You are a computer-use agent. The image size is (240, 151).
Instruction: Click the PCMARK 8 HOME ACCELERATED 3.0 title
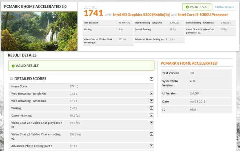[x=35, y=7]
